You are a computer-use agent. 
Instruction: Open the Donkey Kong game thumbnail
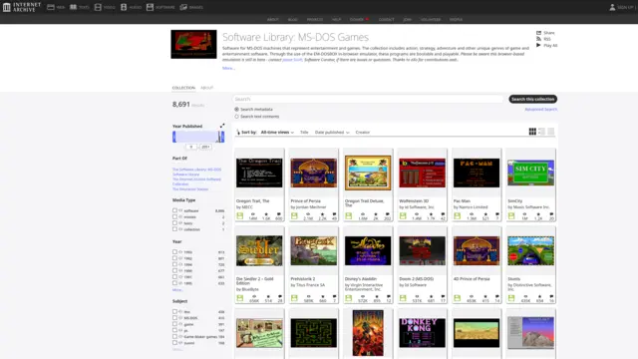[422, 333]
